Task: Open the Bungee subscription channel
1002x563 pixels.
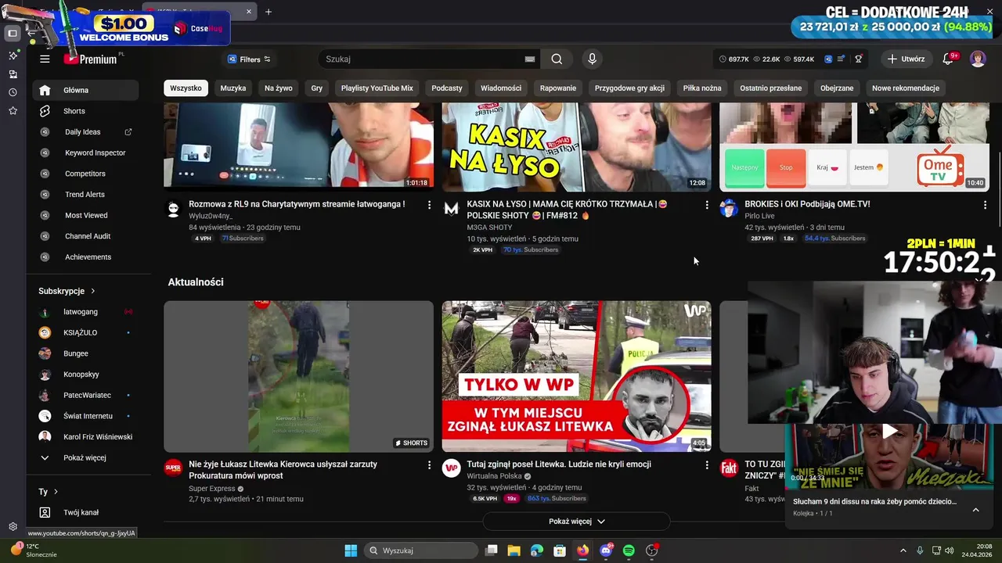Action: point(86,353)
